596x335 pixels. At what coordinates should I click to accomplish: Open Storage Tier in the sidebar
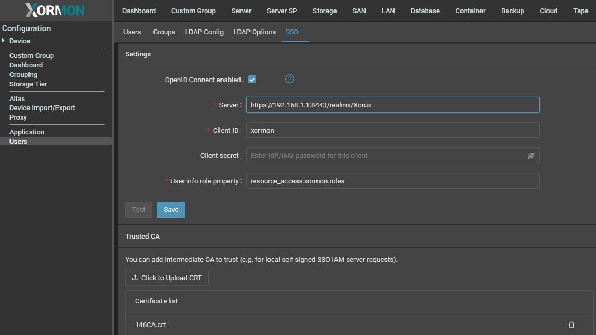click(28, 84)
